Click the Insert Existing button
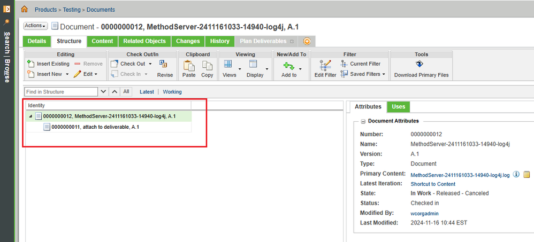The height and width of the screenshot is (242, 534). (48, 64)
